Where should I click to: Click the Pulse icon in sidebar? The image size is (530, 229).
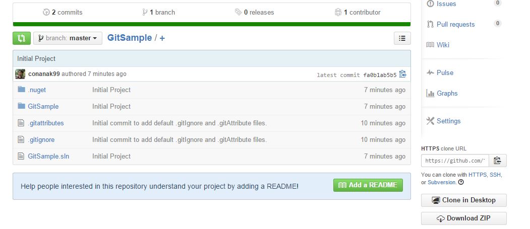click(430, 72)
